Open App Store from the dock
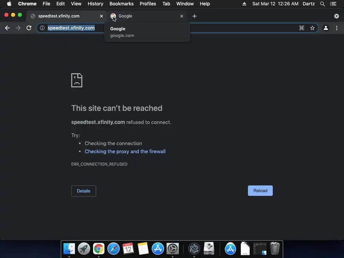344x258 pixels. click(158, 249)
